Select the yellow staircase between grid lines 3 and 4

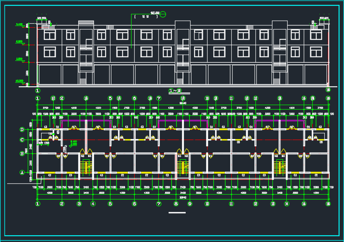[86, 167]
